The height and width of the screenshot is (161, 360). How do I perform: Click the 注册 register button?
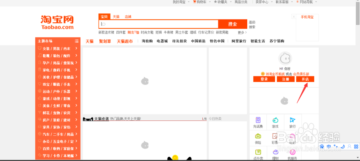tap(285, 79)
